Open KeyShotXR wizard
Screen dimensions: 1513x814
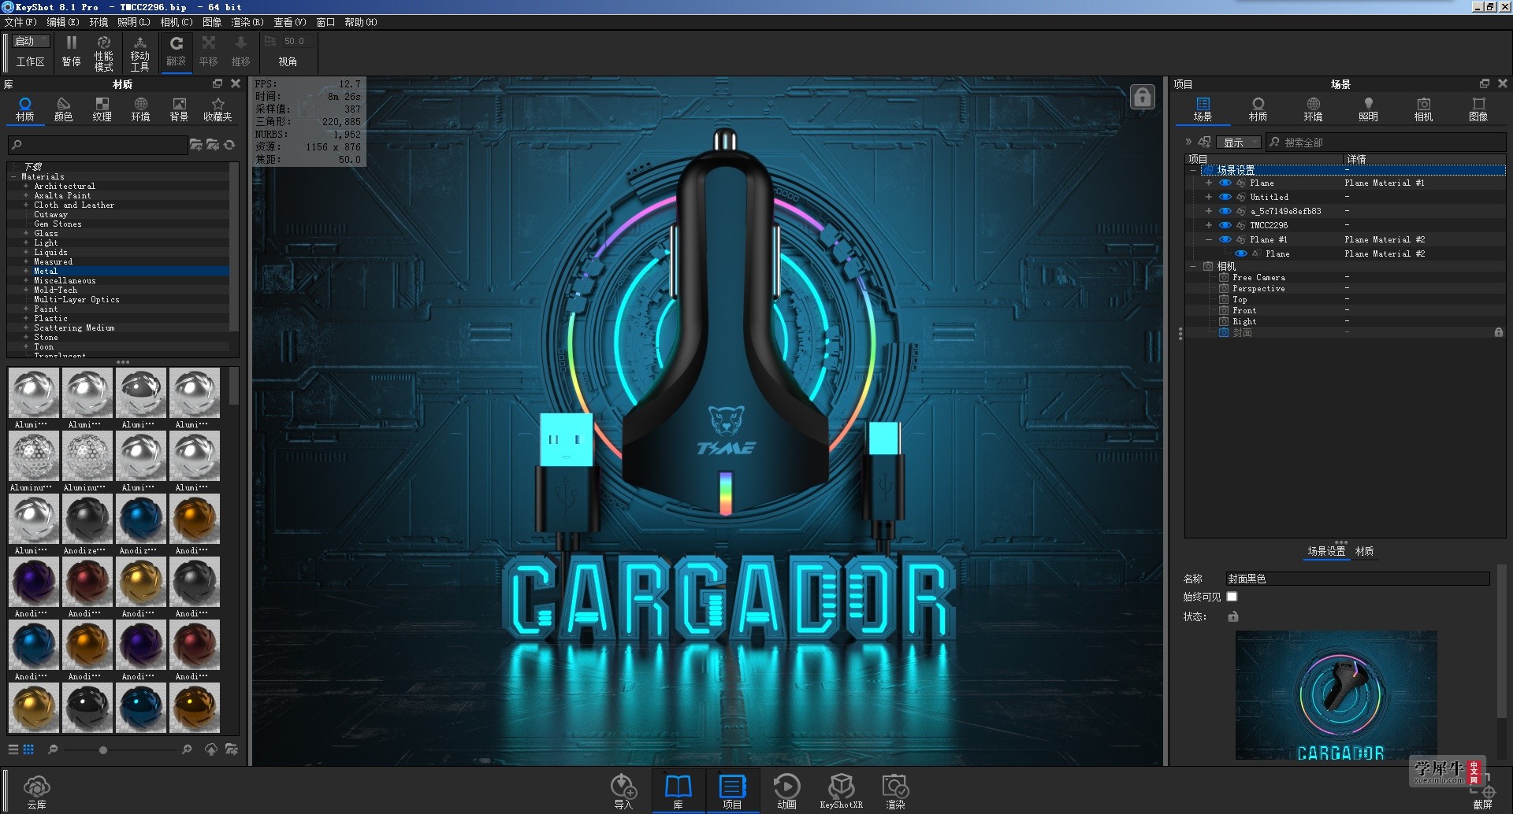coord(841,791)
